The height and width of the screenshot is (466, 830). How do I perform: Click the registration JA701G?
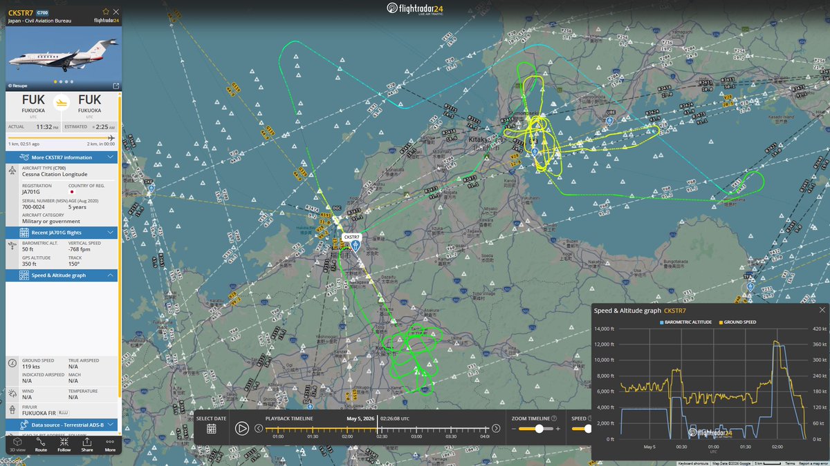(x=33, y=191)
